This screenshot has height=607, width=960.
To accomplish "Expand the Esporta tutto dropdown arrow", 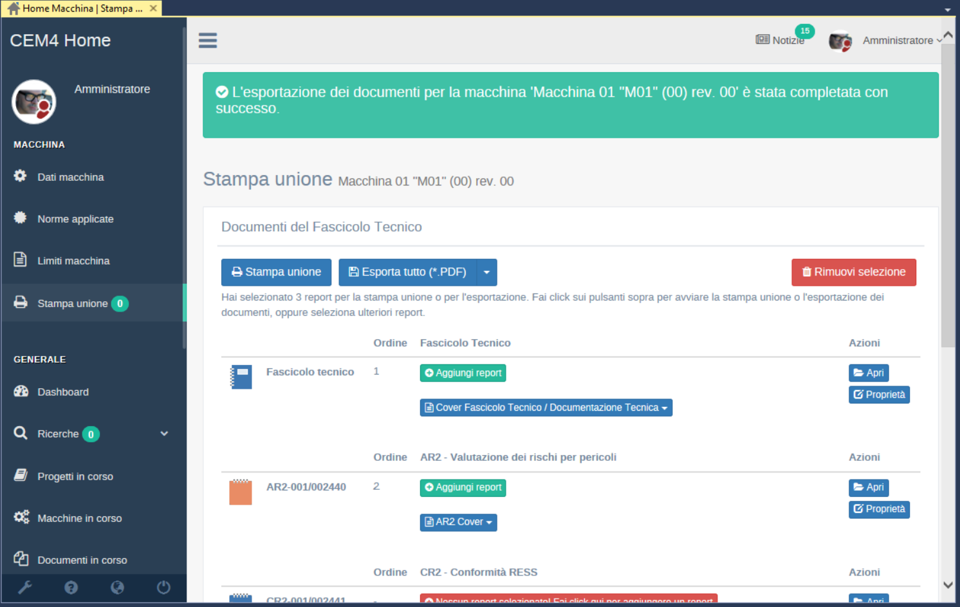I will [486, 272].
